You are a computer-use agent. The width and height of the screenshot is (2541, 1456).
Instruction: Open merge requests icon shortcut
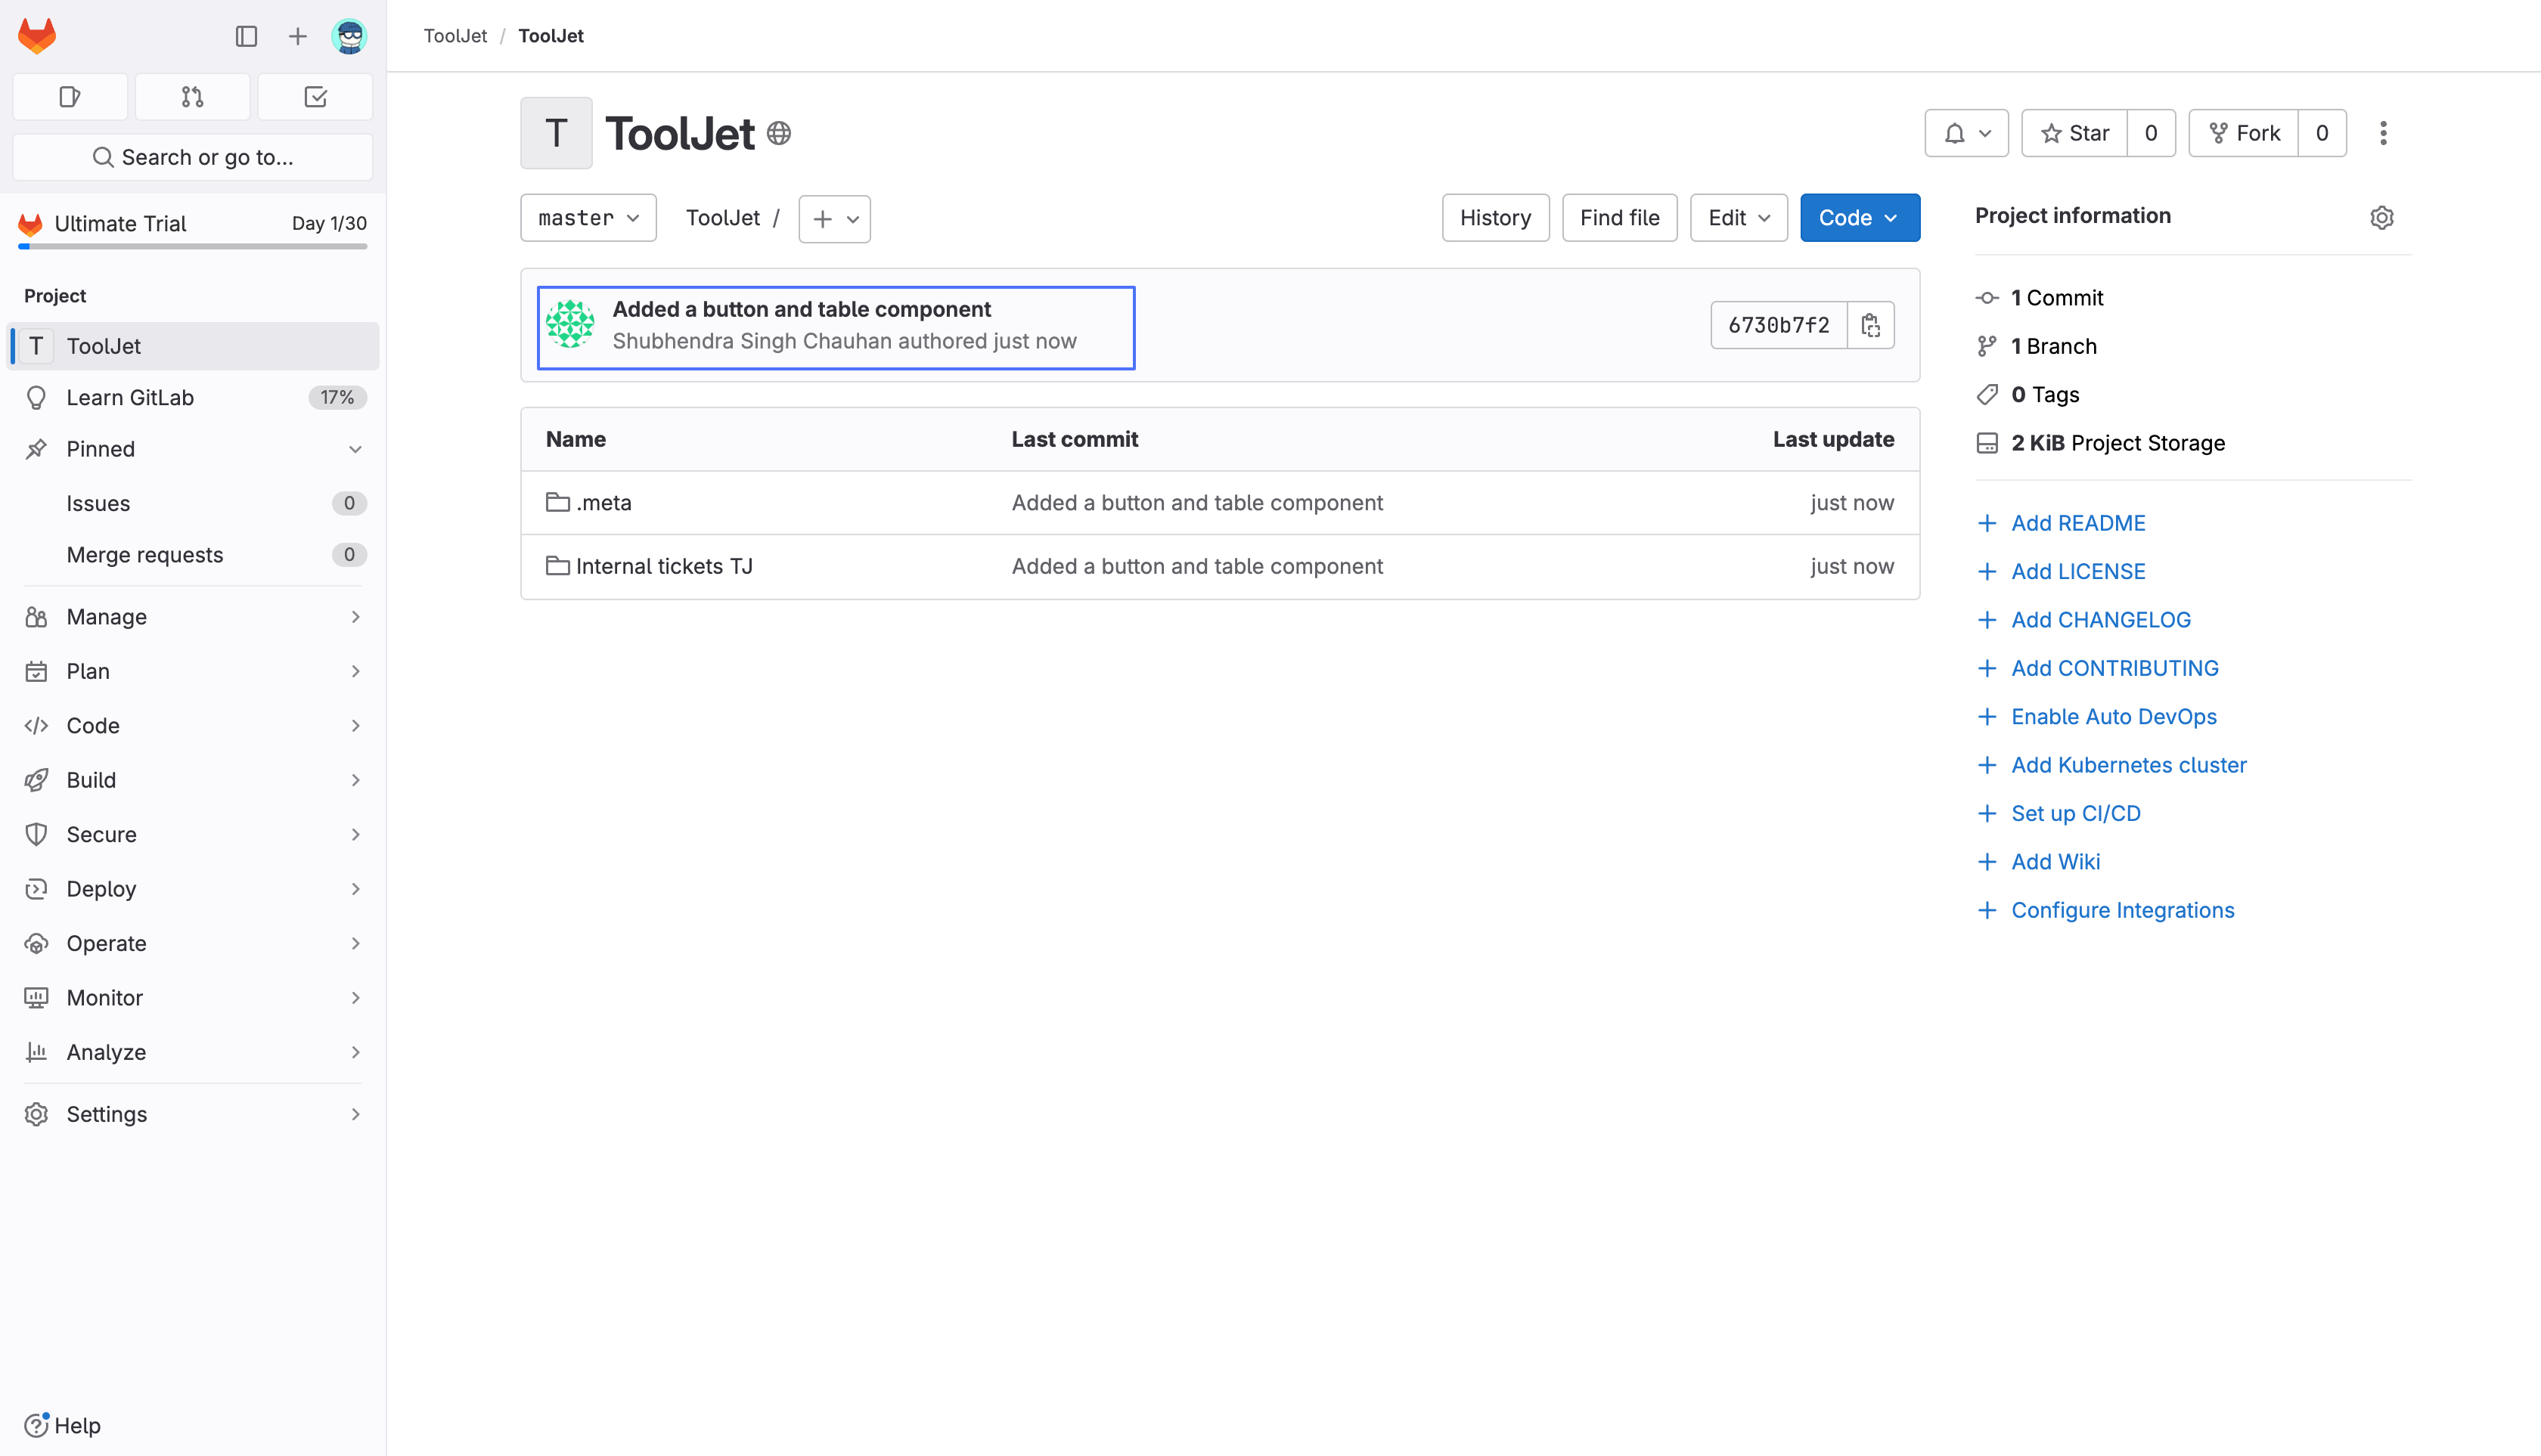(x=192, y=97)
